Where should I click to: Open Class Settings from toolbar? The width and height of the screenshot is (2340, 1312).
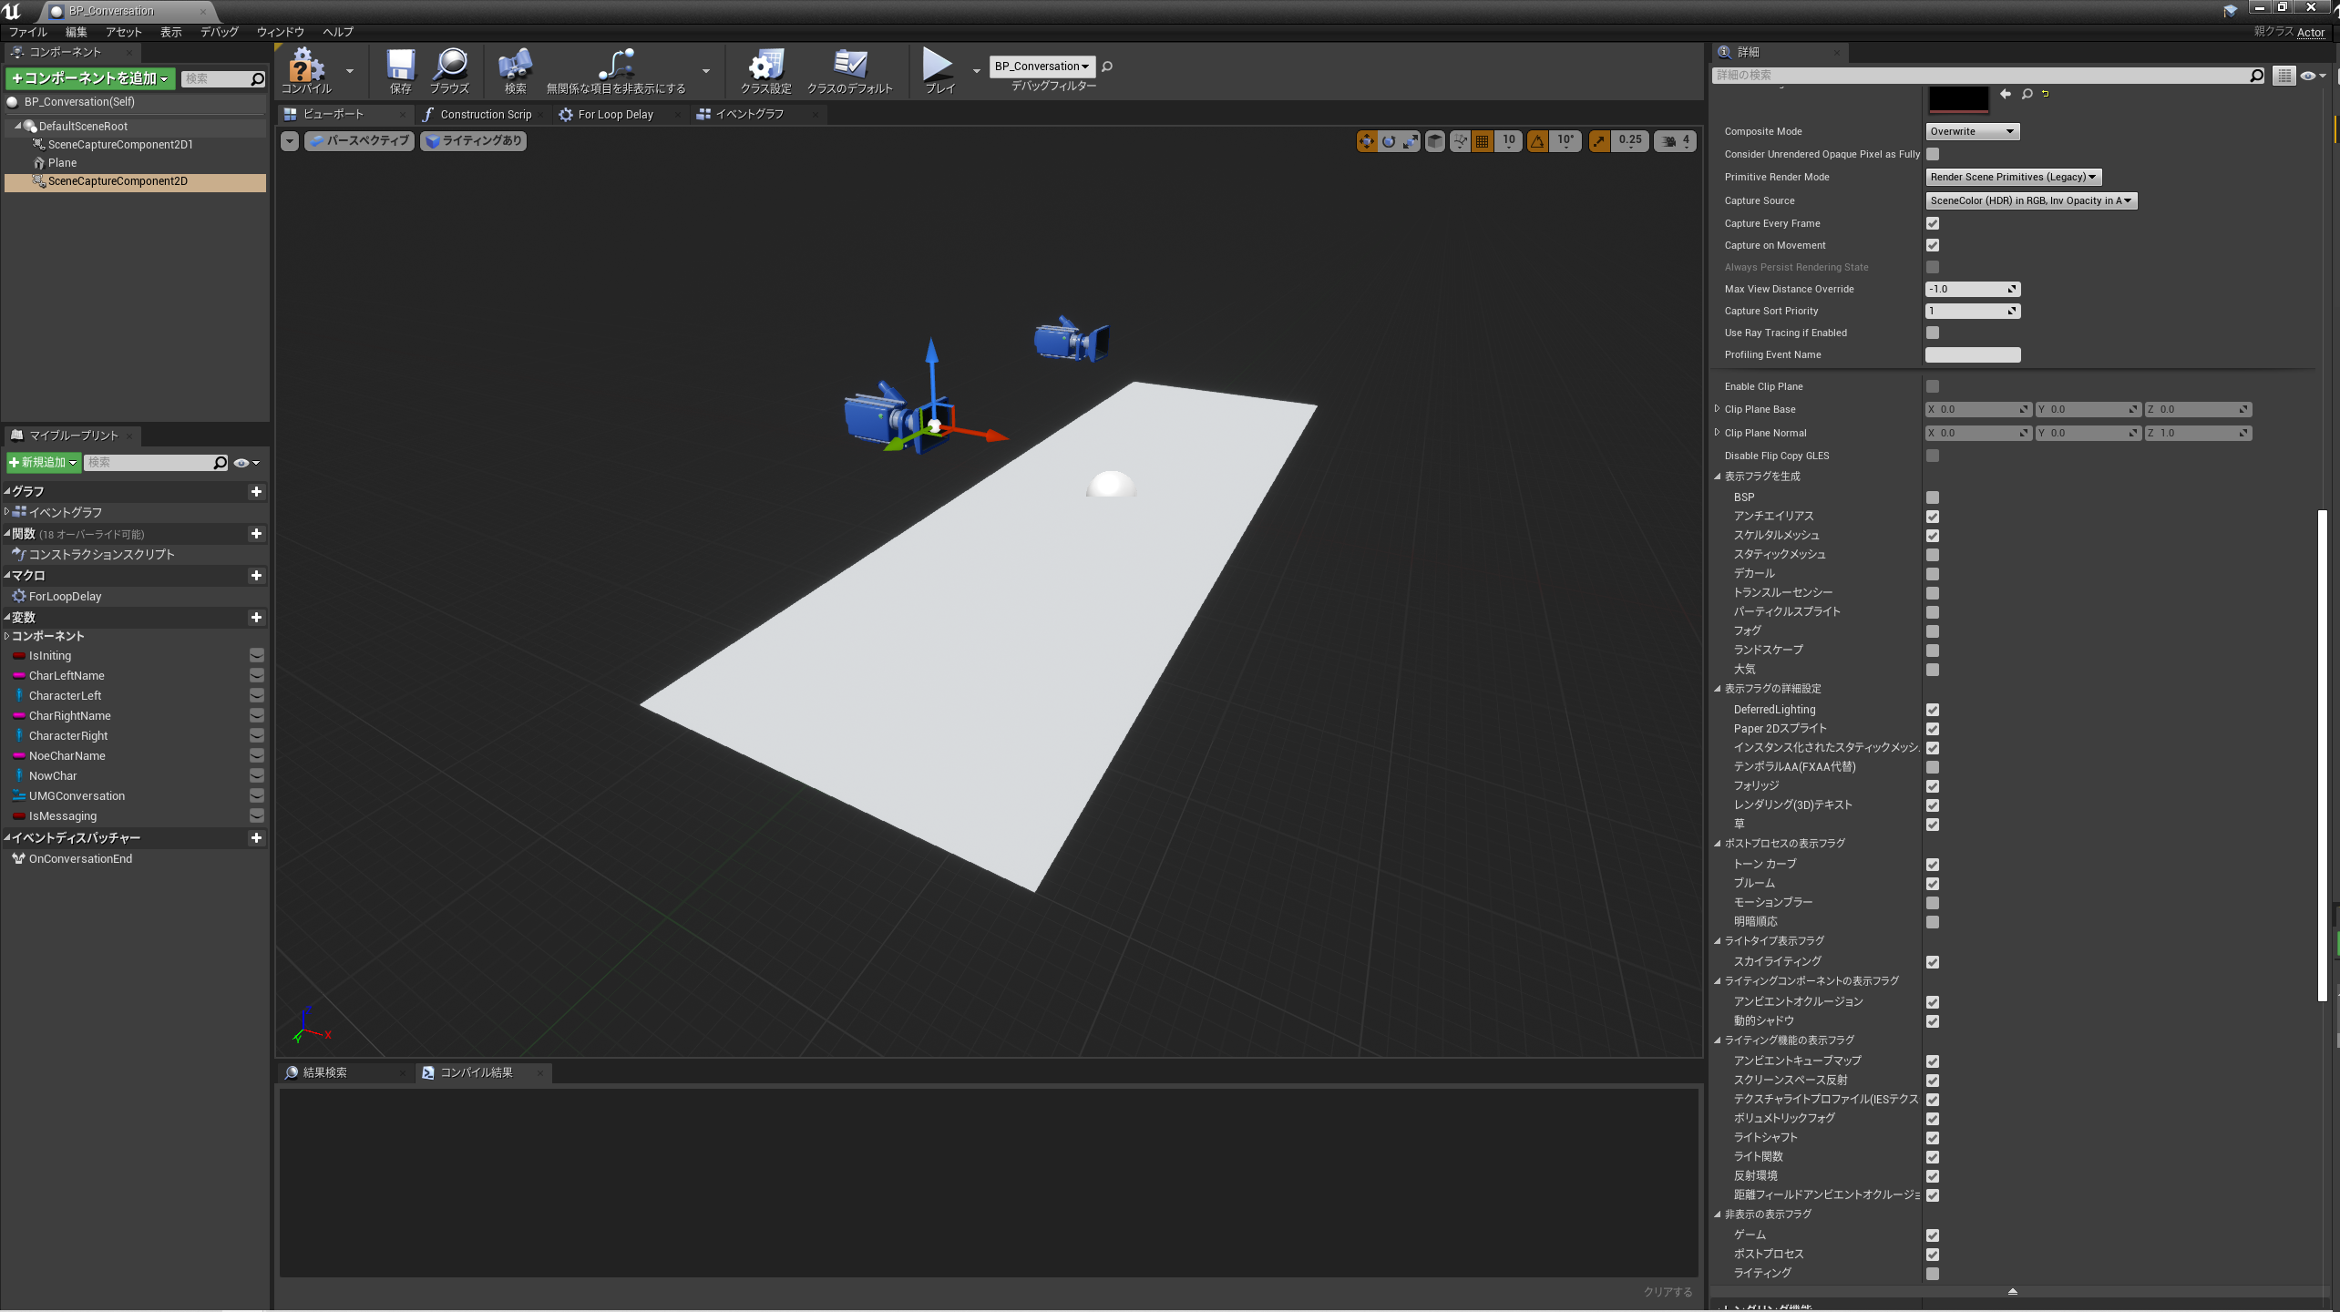tap(765, 66)
